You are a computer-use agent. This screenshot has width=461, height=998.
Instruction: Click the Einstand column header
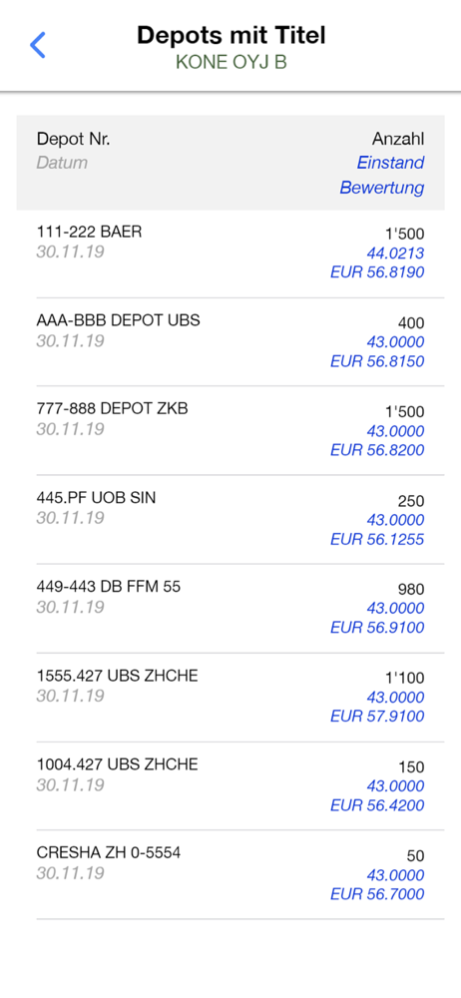[x=390, y=163]
